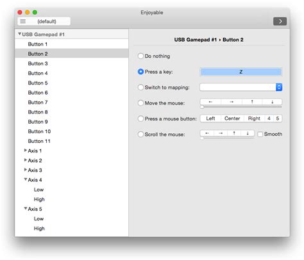Image resolution: width=304 pixels, height=260 pixels.
Task: Collapse the Axis 4 disclosure triangle
Action: coord(26,179)
